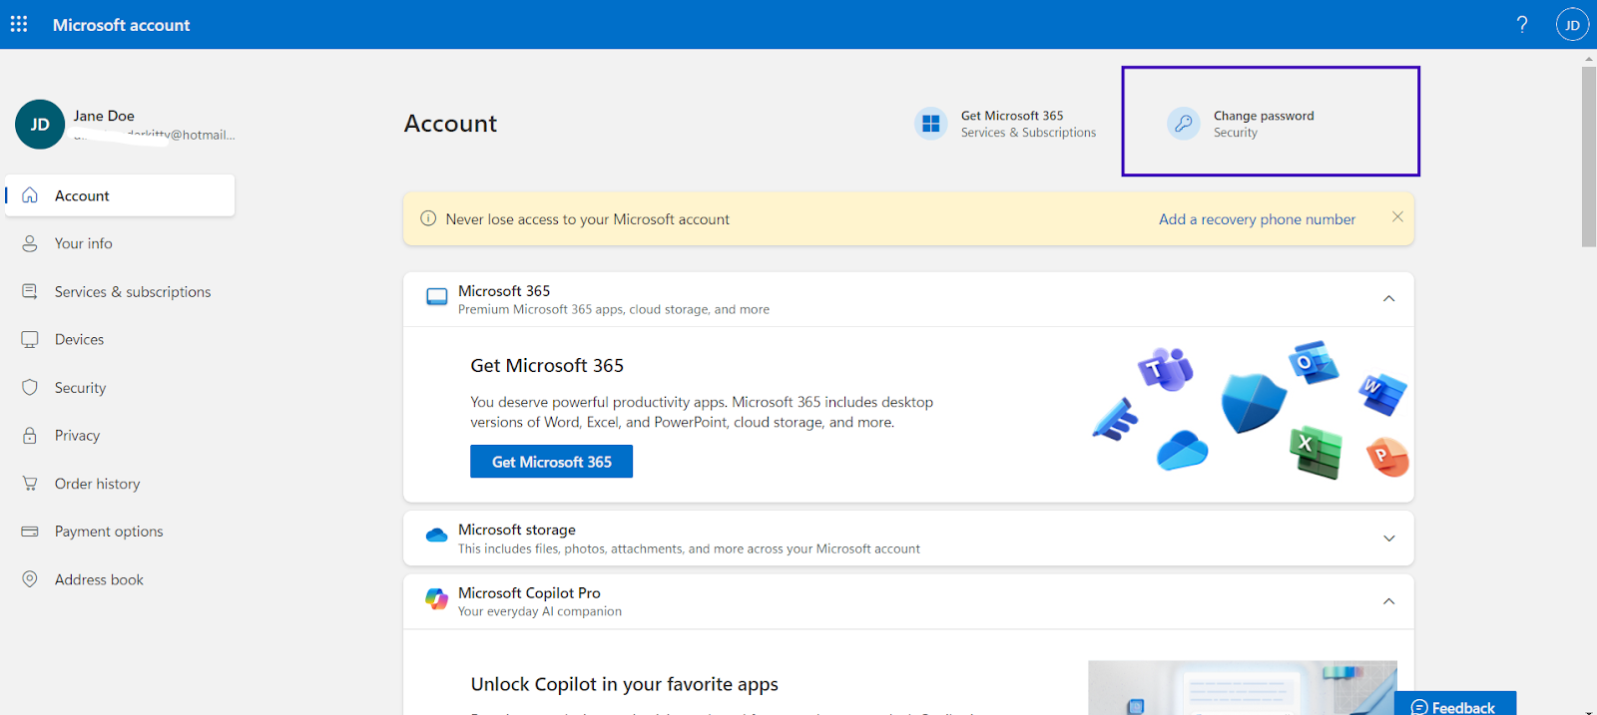The height and width of the screenshot is (715, 1597).
Task: Select the shield icon beside Security
Action: point(30,387)
